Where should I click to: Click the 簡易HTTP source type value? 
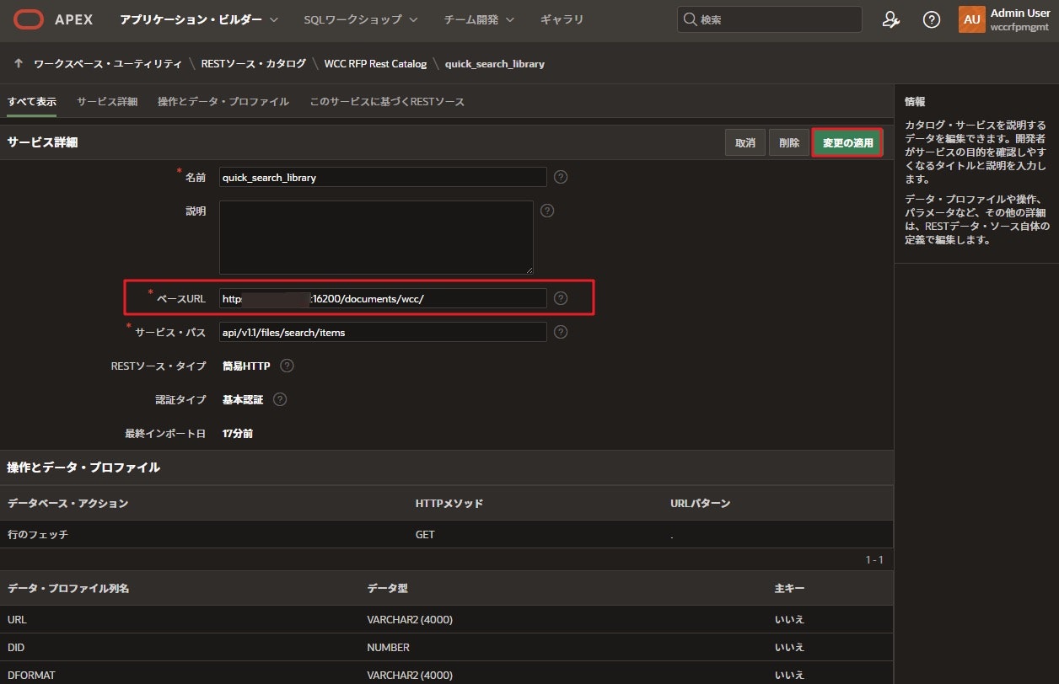pyautogui.click(x=246, y=366)
